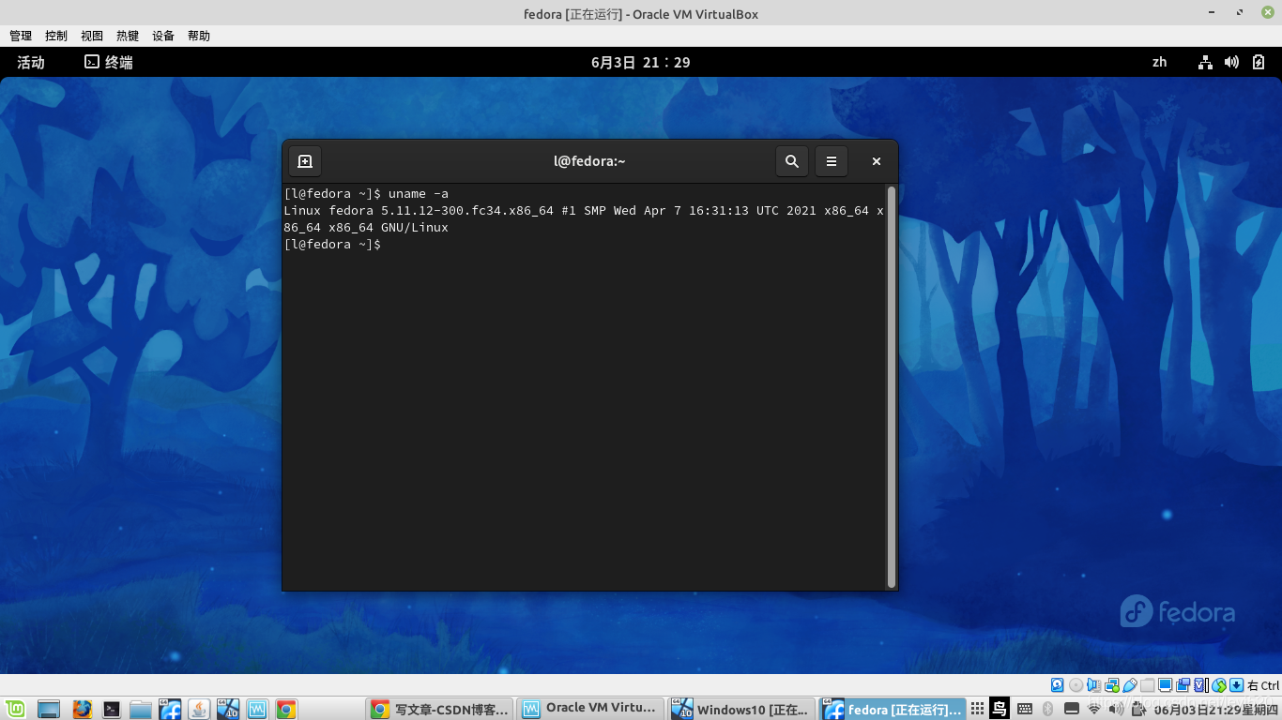Open the zh input source menu

click(1160, 62)
